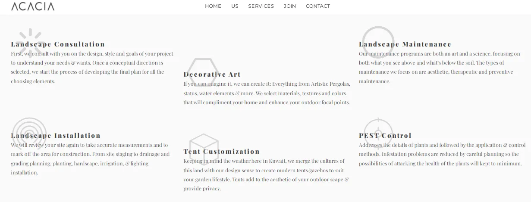Click the crosshair target icon for PEST Control
This screenshot has width=531, height=202.
pyautogui.click(x=378, y=133)
